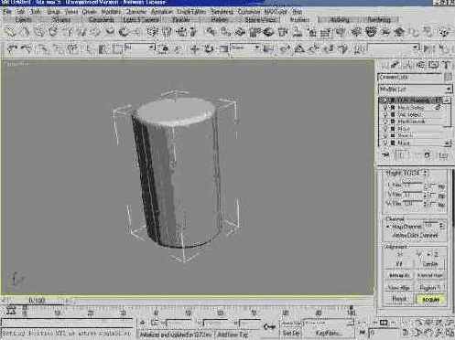Activate Bind to Space Warp tool
The height and width of the screenshot is (340, 455).
[x=72, y=48]
